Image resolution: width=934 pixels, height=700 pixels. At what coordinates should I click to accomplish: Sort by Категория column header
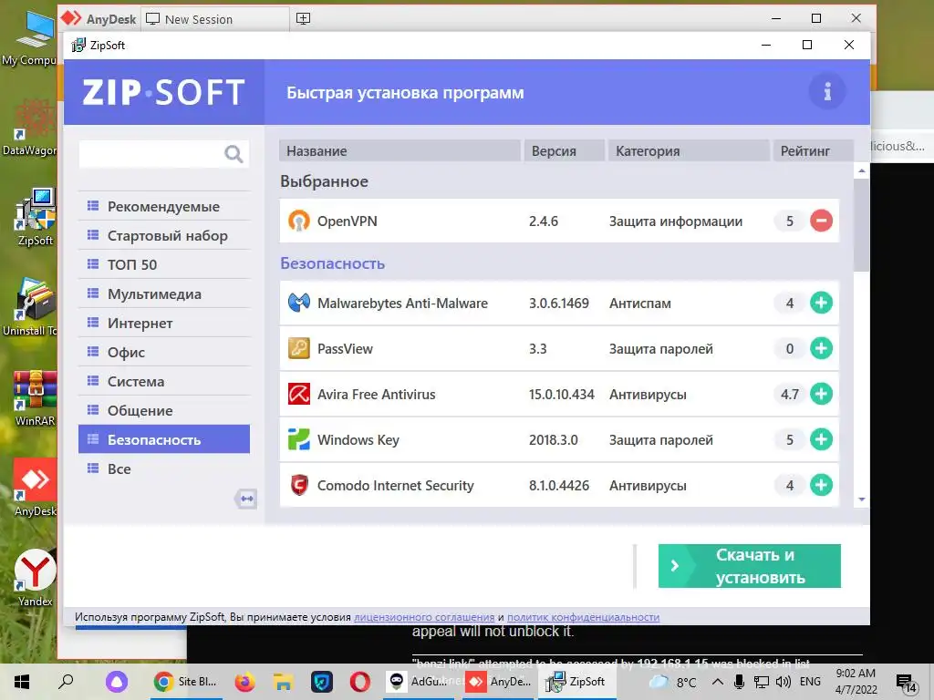tap(689, 150)
